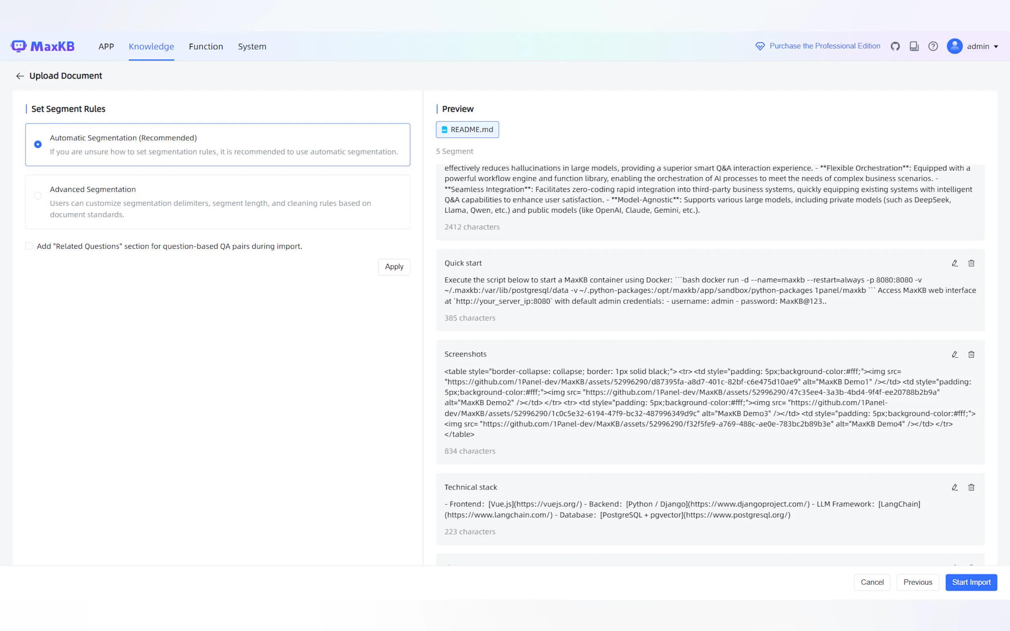Edit the Technical stack segment
1010x631 pixels.
click(954, 488)
